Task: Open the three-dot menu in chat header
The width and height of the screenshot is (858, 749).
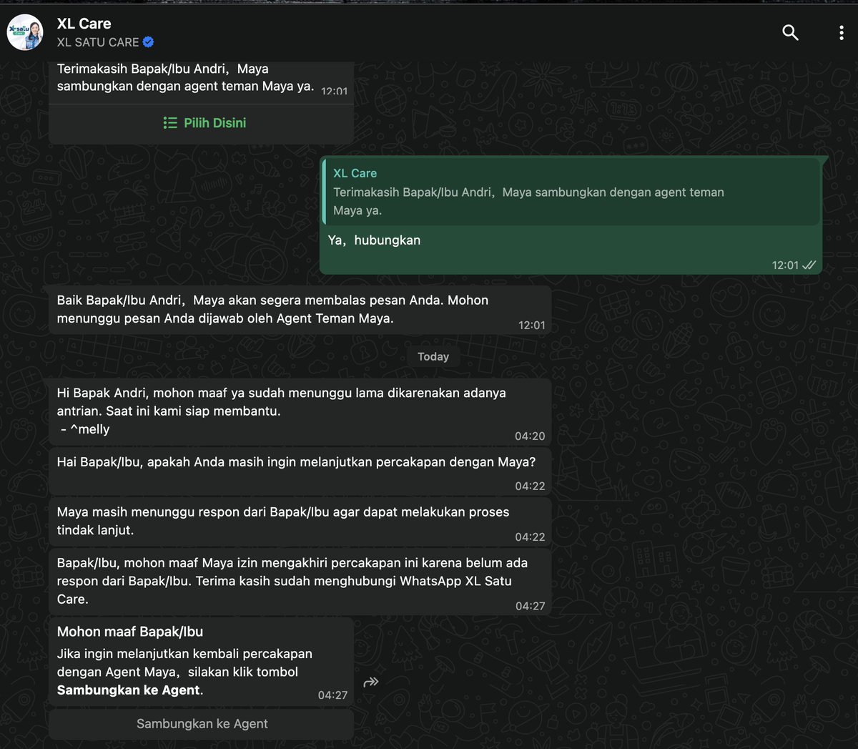Action: point(841,32)
